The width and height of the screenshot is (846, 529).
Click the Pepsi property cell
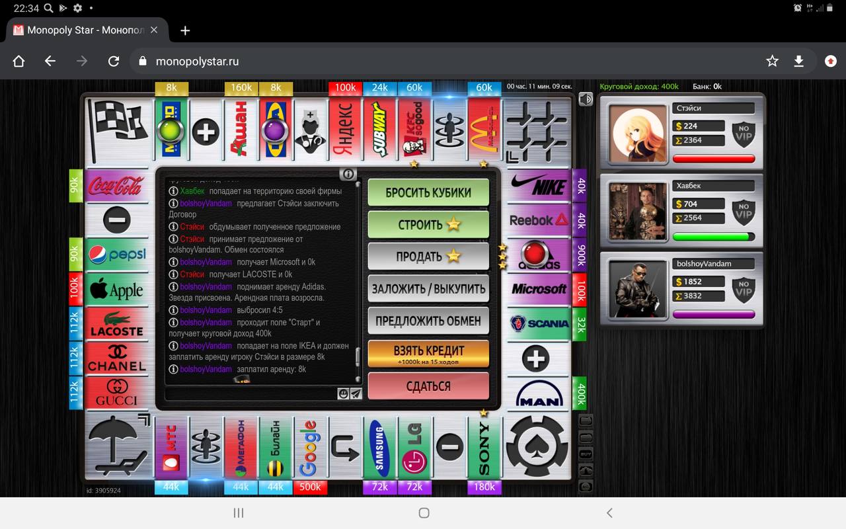click(x=117, y=255)
